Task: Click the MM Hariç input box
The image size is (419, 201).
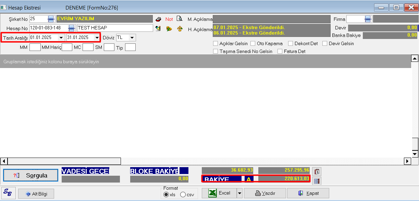Action: (67, 47)
